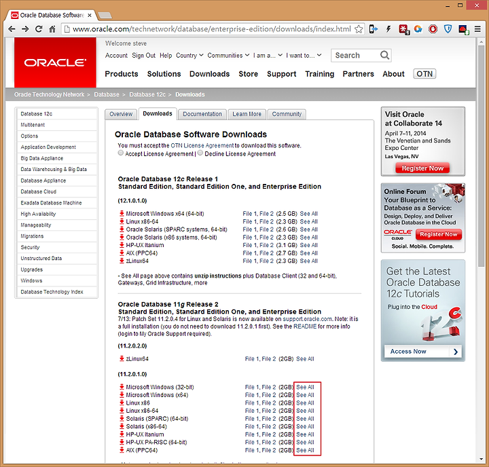489x467 pixels.
Task: Open a new browser tab
Action: [105, 15]
